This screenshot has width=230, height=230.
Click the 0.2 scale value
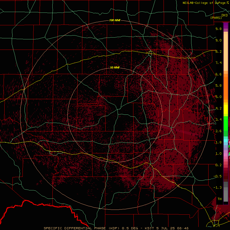point(218,165)
